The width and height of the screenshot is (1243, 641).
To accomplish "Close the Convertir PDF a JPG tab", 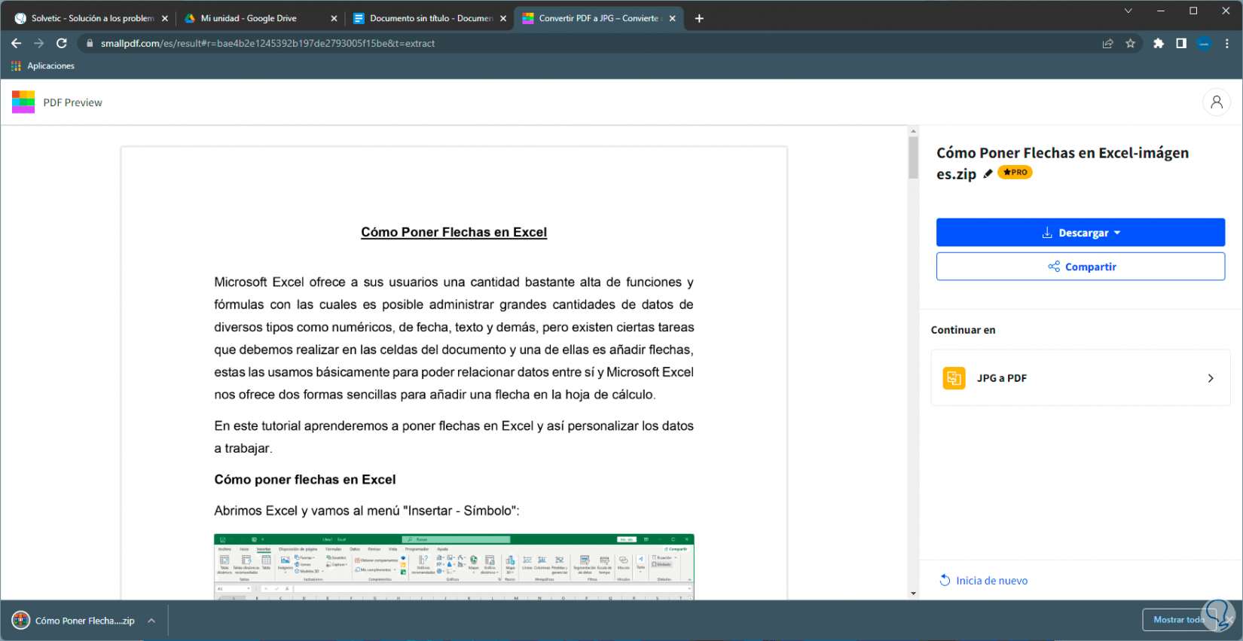I will (673, 18).
